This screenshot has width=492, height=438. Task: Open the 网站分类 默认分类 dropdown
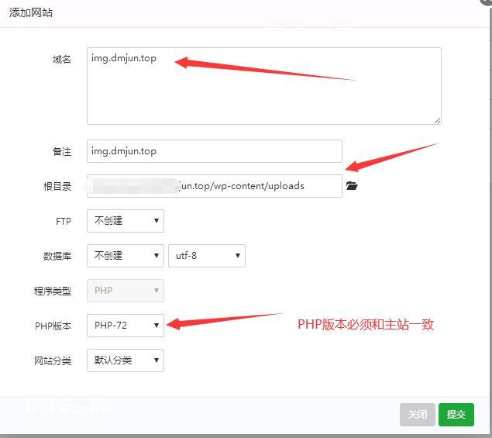(126, 360)
